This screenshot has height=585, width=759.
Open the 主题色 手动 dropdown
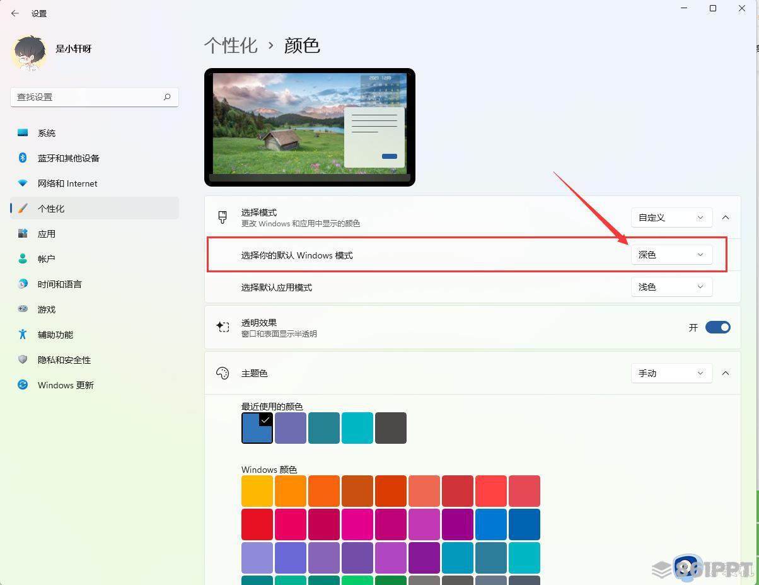click(671, 373)
